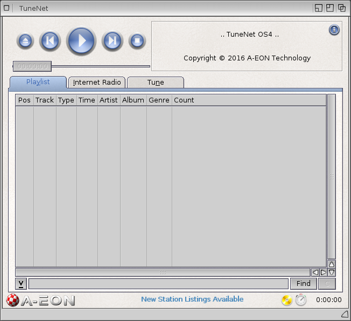Screen dimensions: 351x321
Task: Open the Tune tab
Action: (156, 83)
